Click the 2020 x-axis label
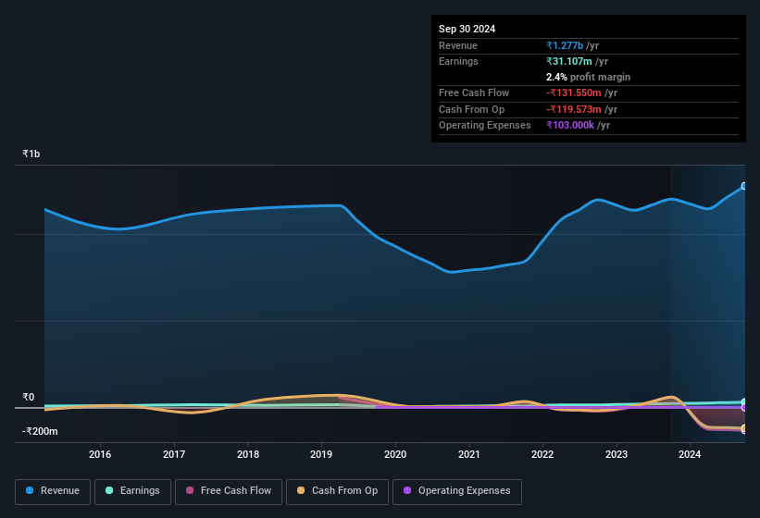The image size is (760, 518). coord(395,454)
